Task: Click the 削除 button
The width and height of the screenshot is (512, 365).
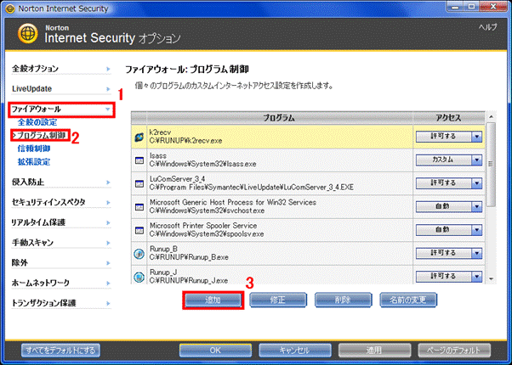Action: (x=343, y=300)
